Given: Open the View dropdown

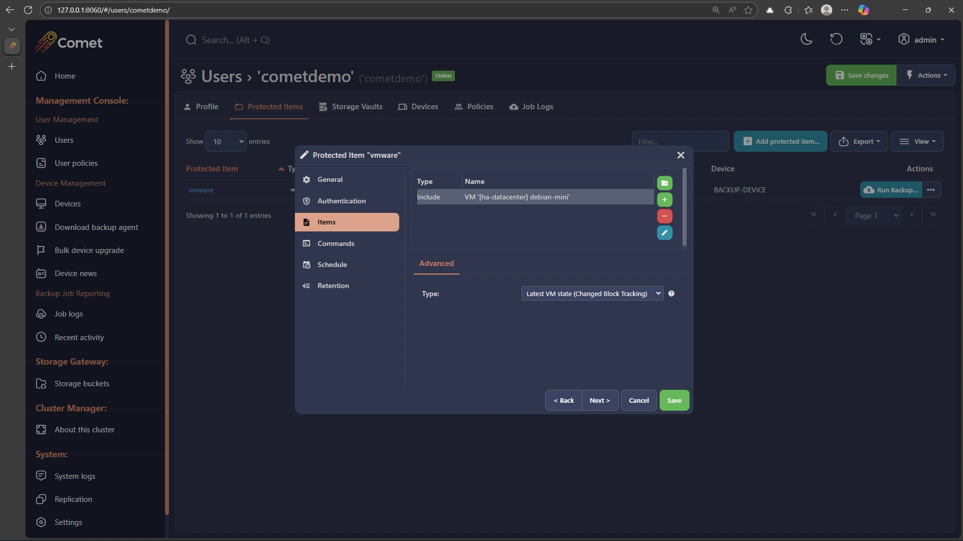Looking at the screenshot, I should pyautogui.click(x=917, y=141).
